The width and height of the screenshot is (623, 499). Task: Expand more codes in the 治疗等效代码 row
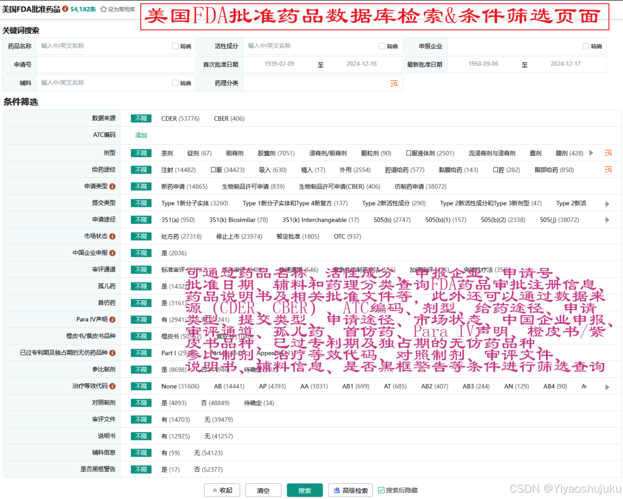coord(607,387)
